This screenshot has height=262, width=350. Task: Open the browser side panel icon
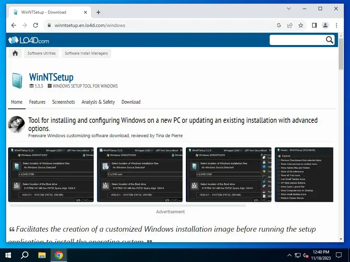click(x=314, y=25)
